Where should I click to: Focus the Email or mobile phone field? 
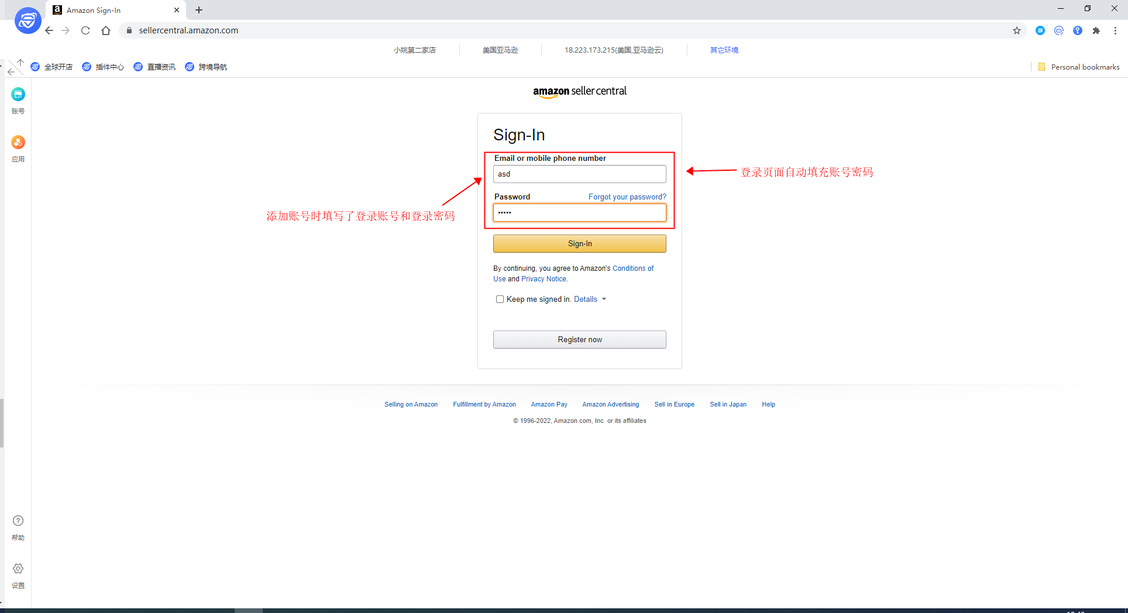(x=579, y=174)
